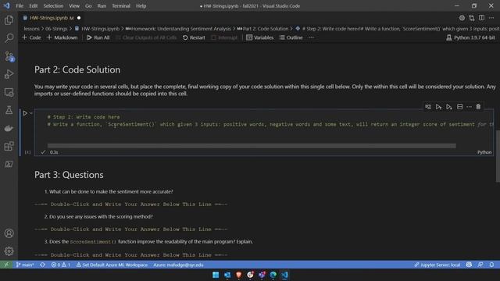Split the editor right
The width and height of the screenshot is (500, 281).
click(481, 18)
